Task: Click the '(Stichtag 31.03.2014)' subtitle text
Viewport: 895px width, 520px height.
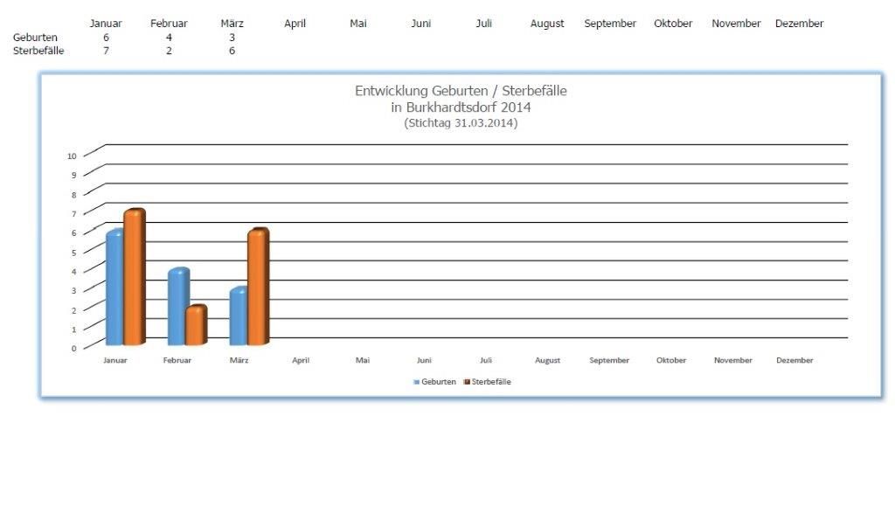Action: click(461, 123)
